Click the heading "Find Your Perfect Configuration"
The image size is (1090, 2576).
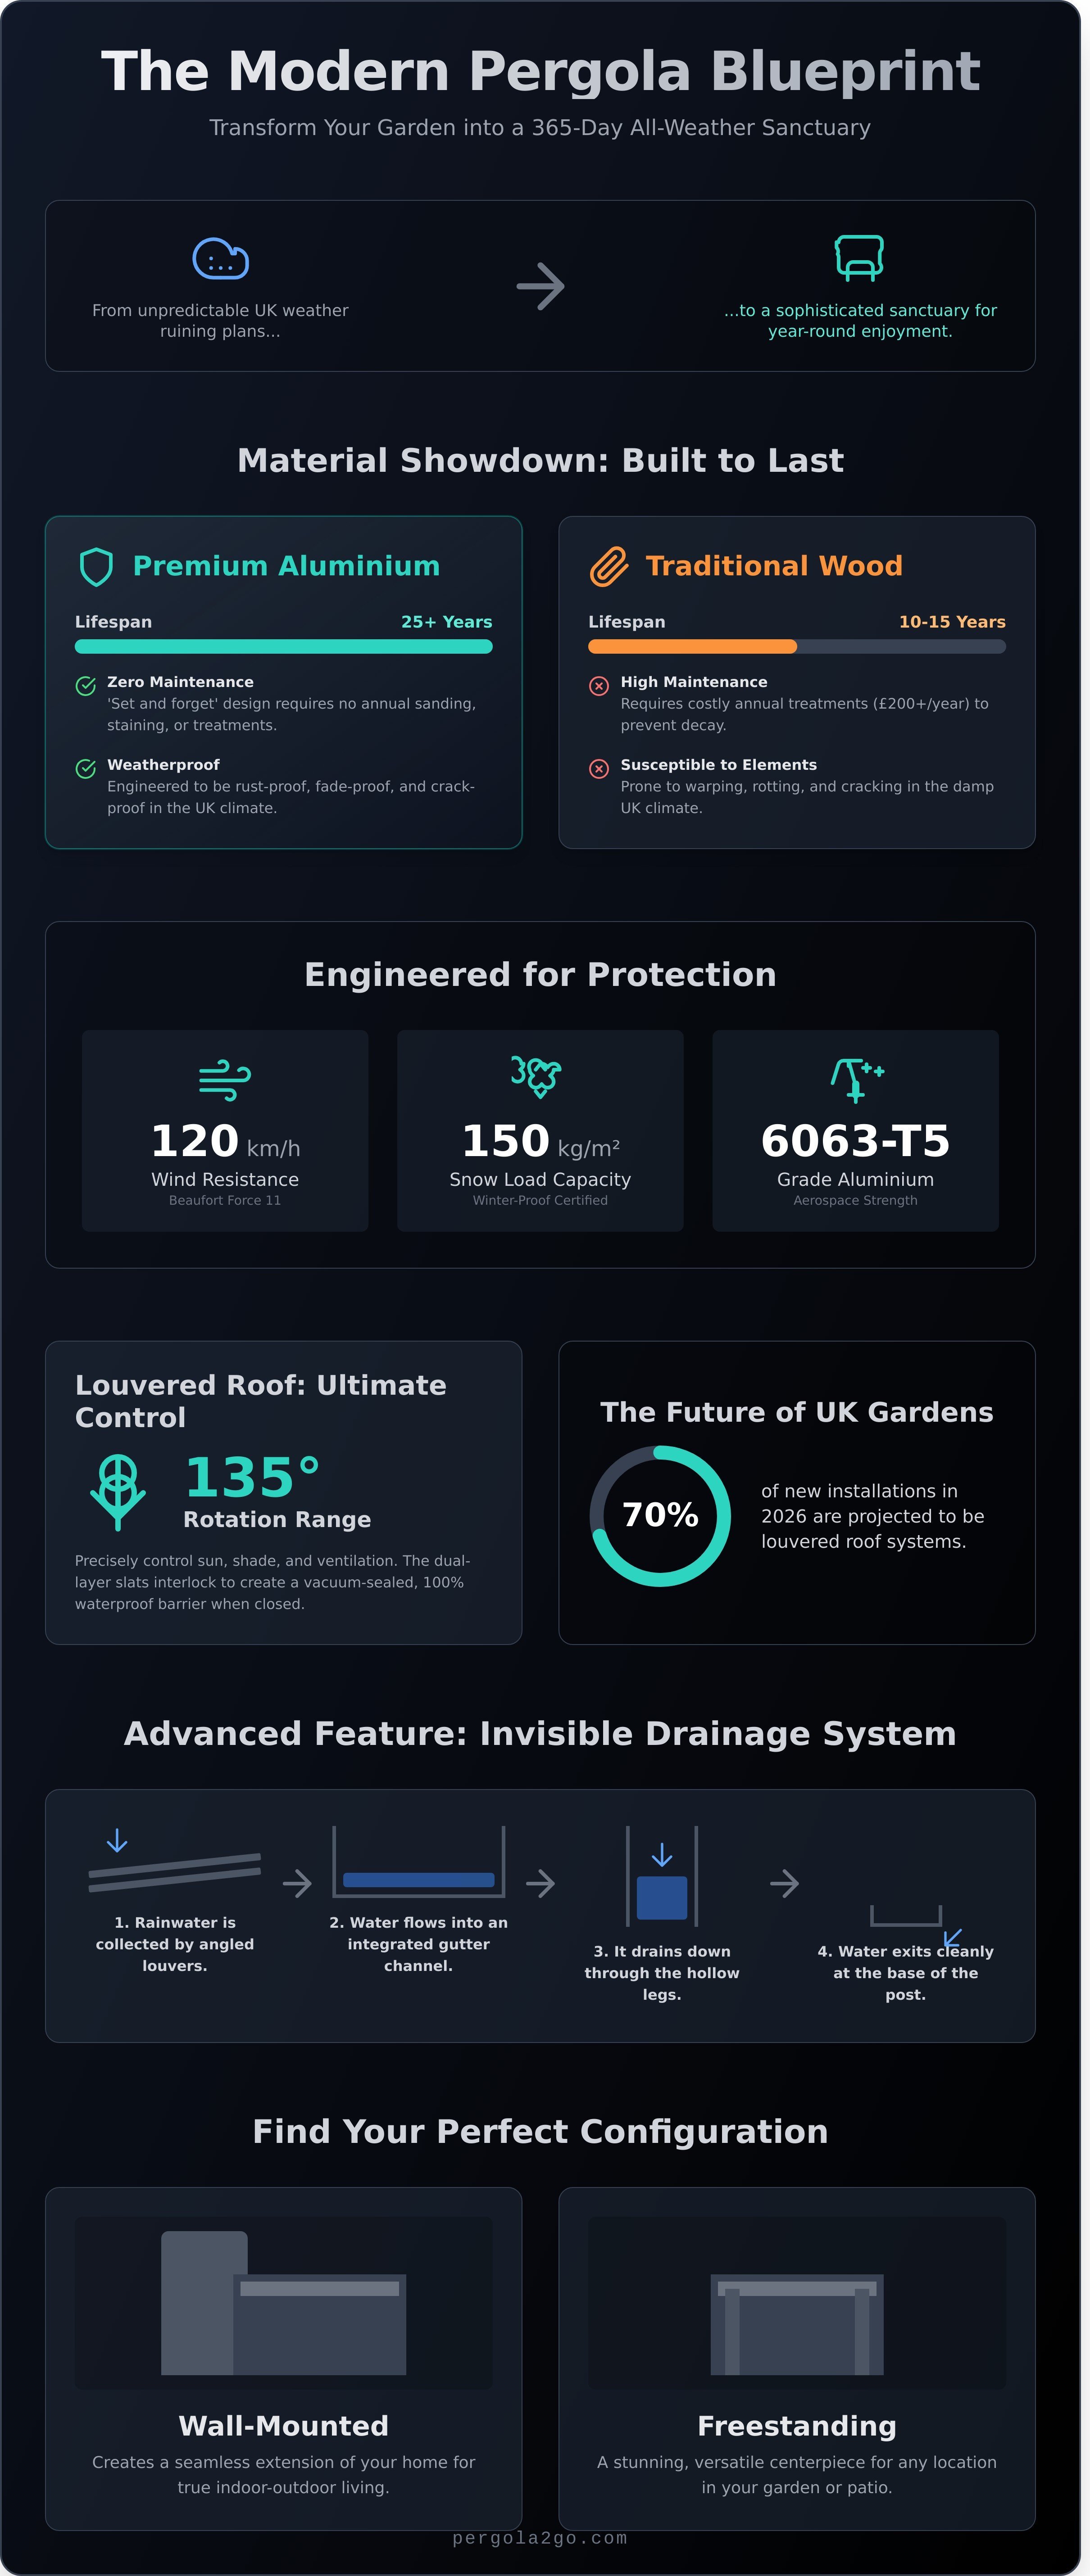click(x=540, y=2131)
